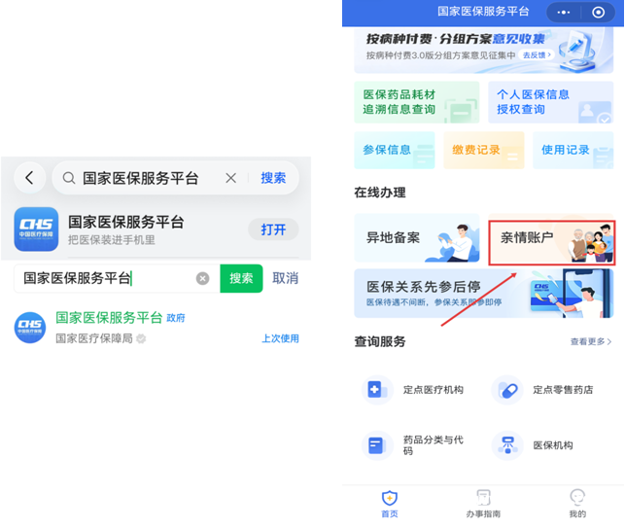Screen dimensions: 625x528
Task: Click the verified badge after 国家医疗保障局
Action: 141,338
